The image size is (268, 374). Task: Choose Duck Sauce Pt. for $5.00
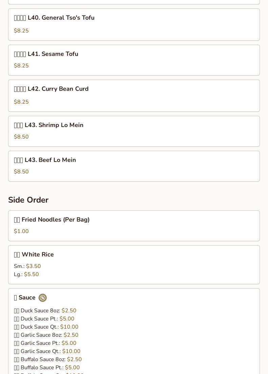point(44,319)
